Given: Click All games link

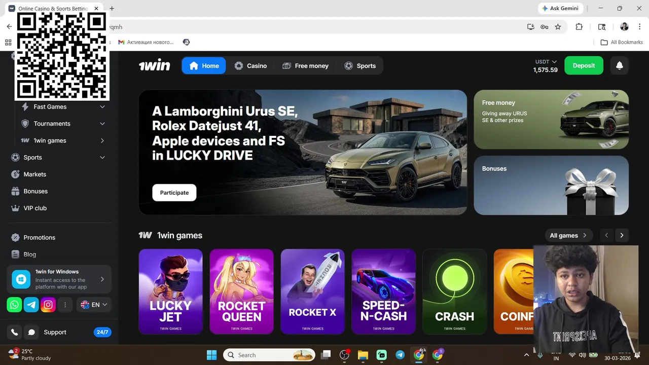Looking at the screenshot, I should [568, 235].
